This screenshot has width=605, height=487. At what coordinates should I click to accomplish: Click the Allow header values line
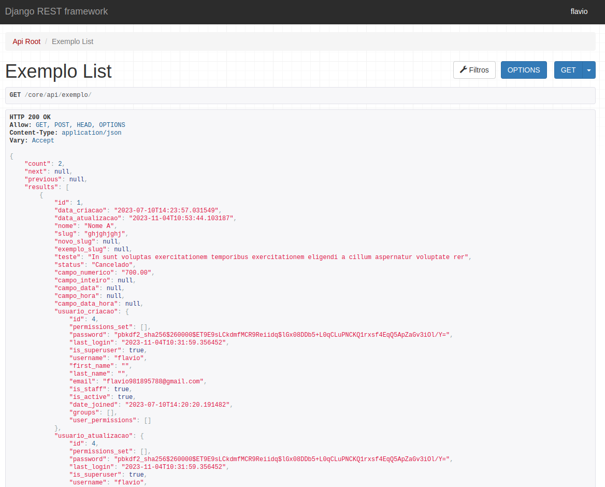click(80, 125)
